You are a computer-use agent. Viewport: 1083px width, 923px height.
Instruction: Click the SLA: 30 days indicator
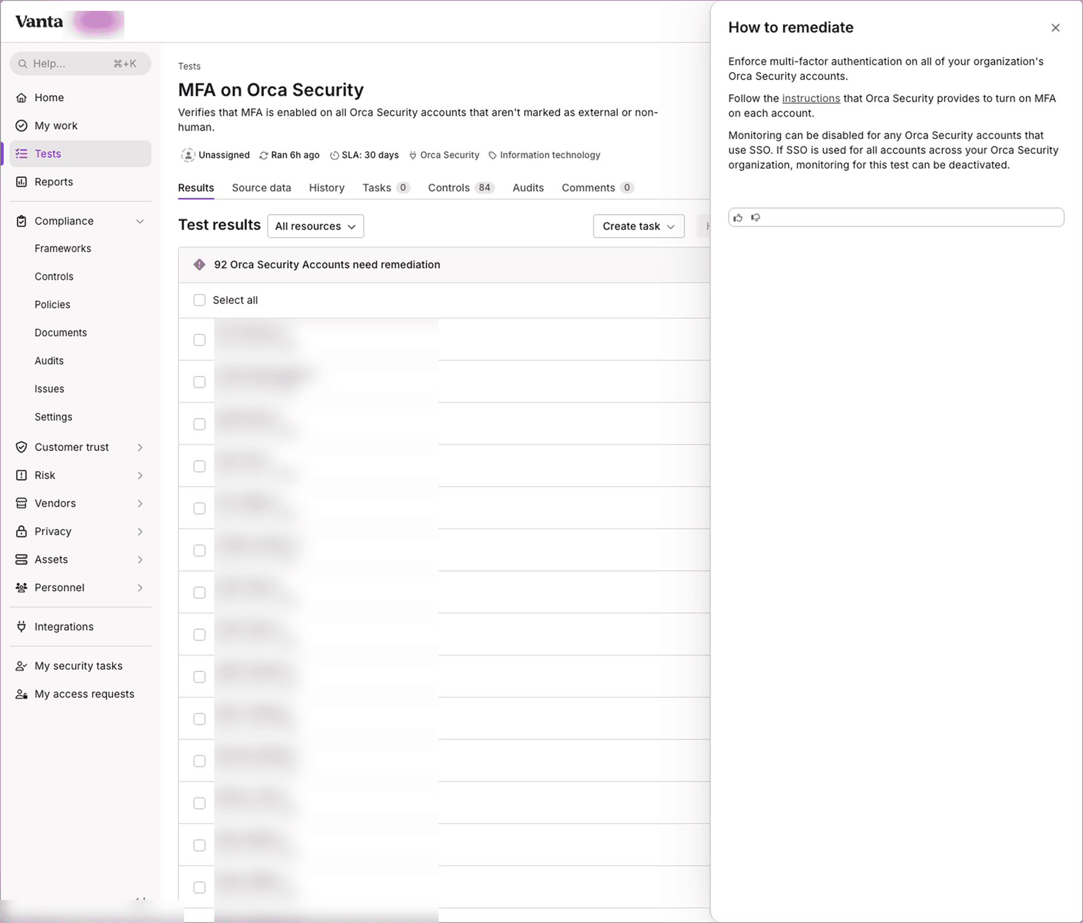click(x=364, y=155)
